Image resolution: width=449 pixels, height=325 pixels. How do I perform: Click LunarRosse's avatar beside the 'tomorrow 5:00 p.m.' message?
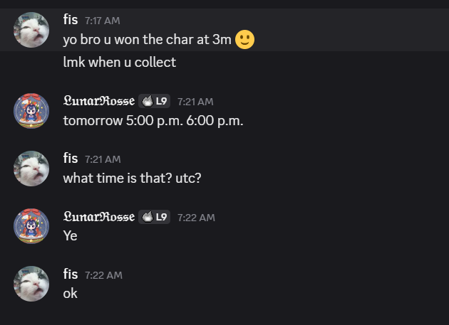31,112
